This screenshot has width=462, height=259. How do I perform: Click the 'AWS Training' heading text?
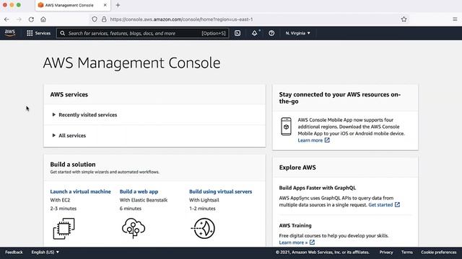pyautogui.click(x=295, y=225)
